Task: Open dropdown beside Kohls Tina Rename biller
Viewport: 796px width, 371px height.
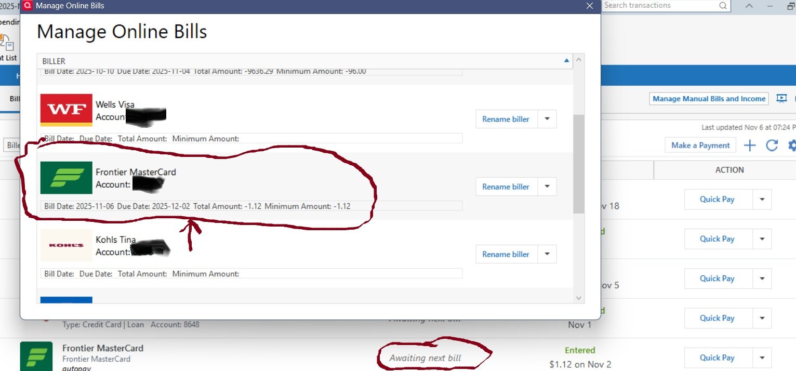Action: (547, 254)
